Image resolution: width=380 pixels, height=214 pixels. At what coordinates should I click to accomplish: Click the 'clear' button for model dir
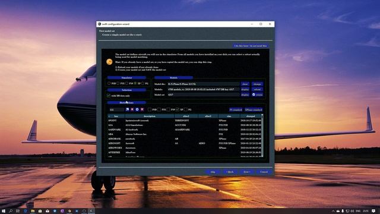pos(245,84)
